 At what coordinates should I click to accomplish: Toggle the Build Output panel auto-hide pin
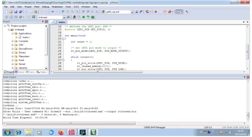point(244,77)
